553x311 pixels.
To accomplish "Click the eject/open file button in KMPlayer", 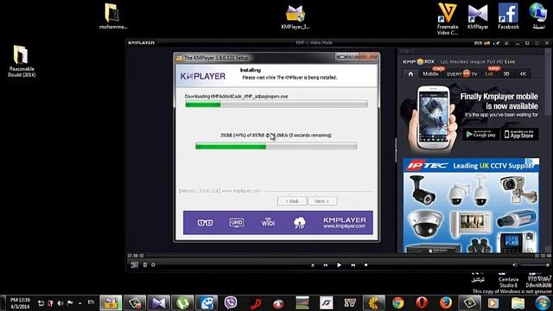I will pos(313,265).
